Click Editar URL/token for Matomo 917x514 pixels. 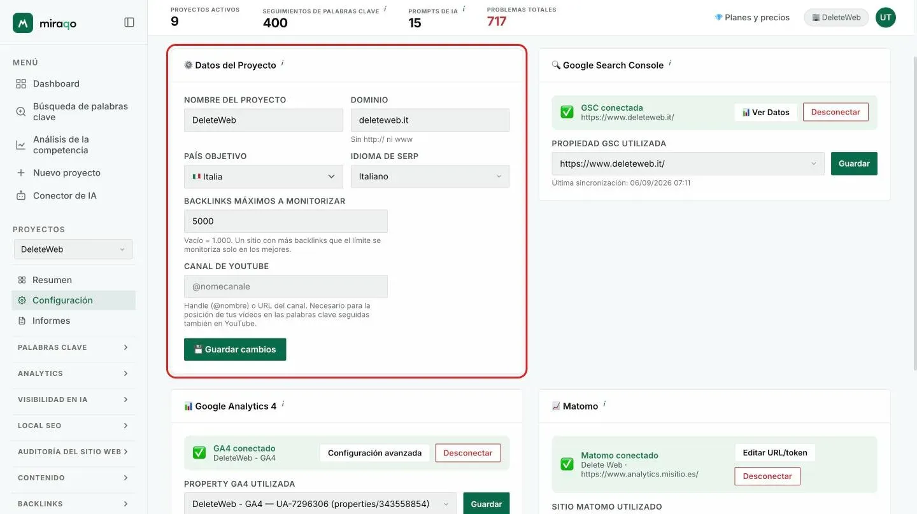(x=775, y=453)
